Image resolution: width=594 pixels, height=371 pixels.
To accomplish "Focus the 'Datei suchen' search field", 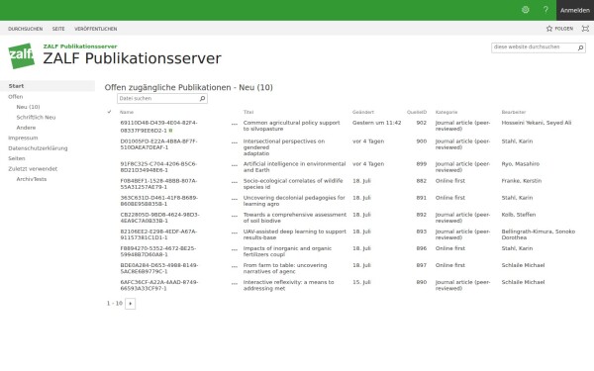I will (158, 98).
